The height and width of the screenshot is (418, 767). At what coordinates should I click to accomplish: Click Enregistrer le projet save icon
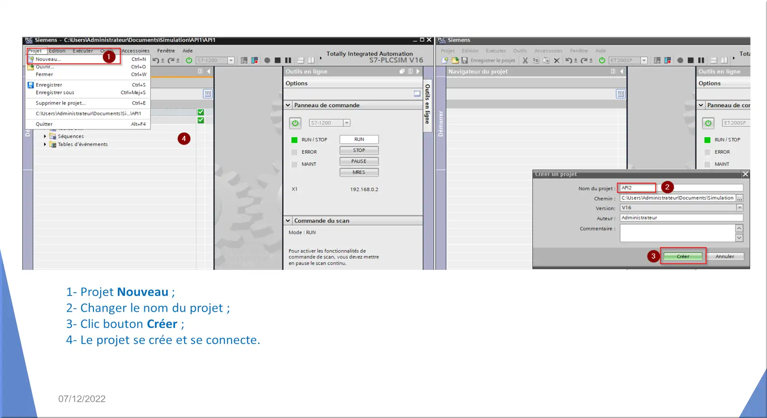click(465, 60)
